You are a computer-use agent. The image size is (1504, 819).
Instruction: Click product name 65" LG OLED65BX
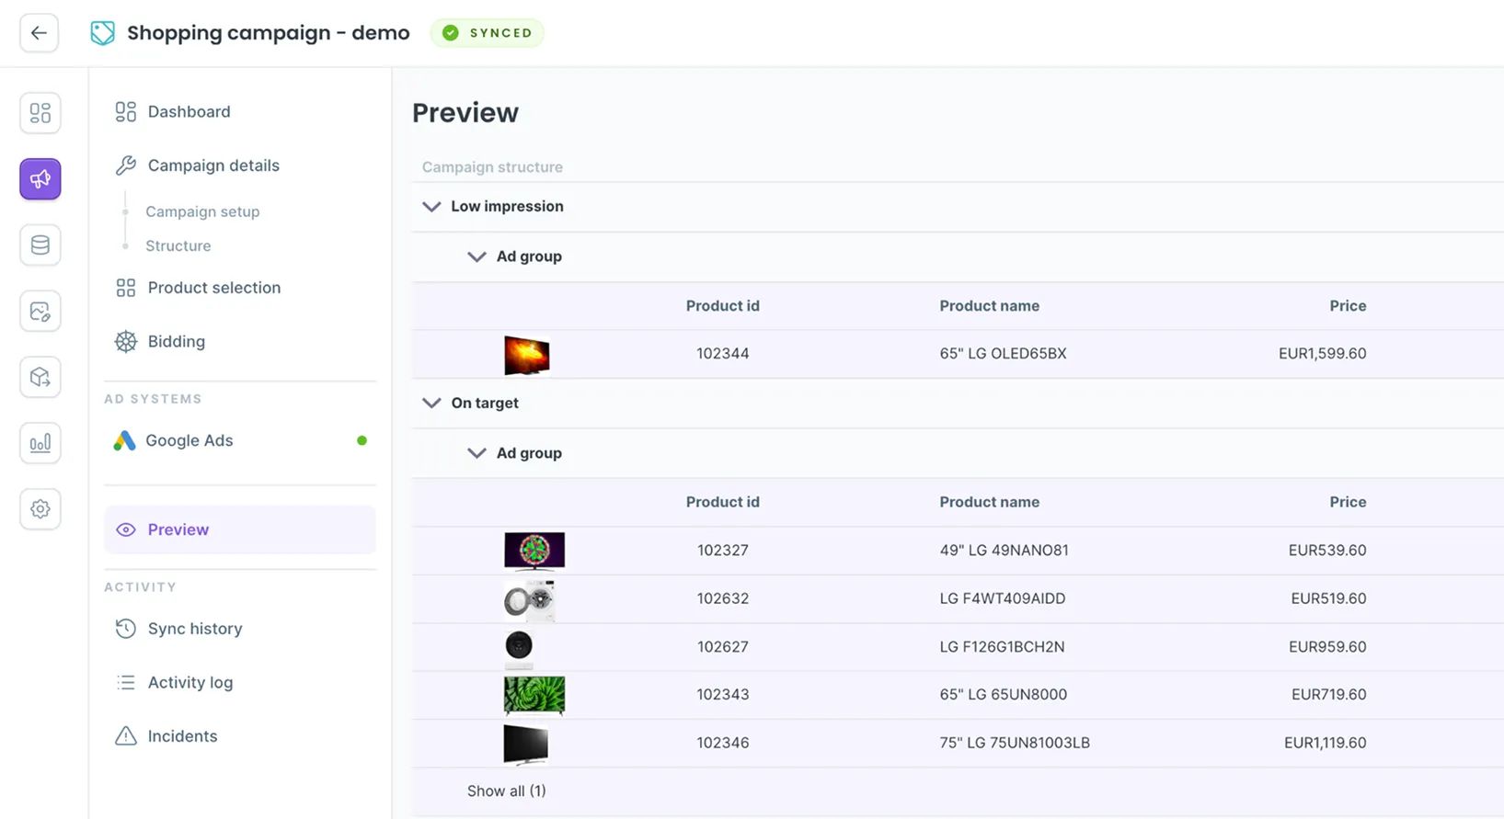tap(1004, 354)
